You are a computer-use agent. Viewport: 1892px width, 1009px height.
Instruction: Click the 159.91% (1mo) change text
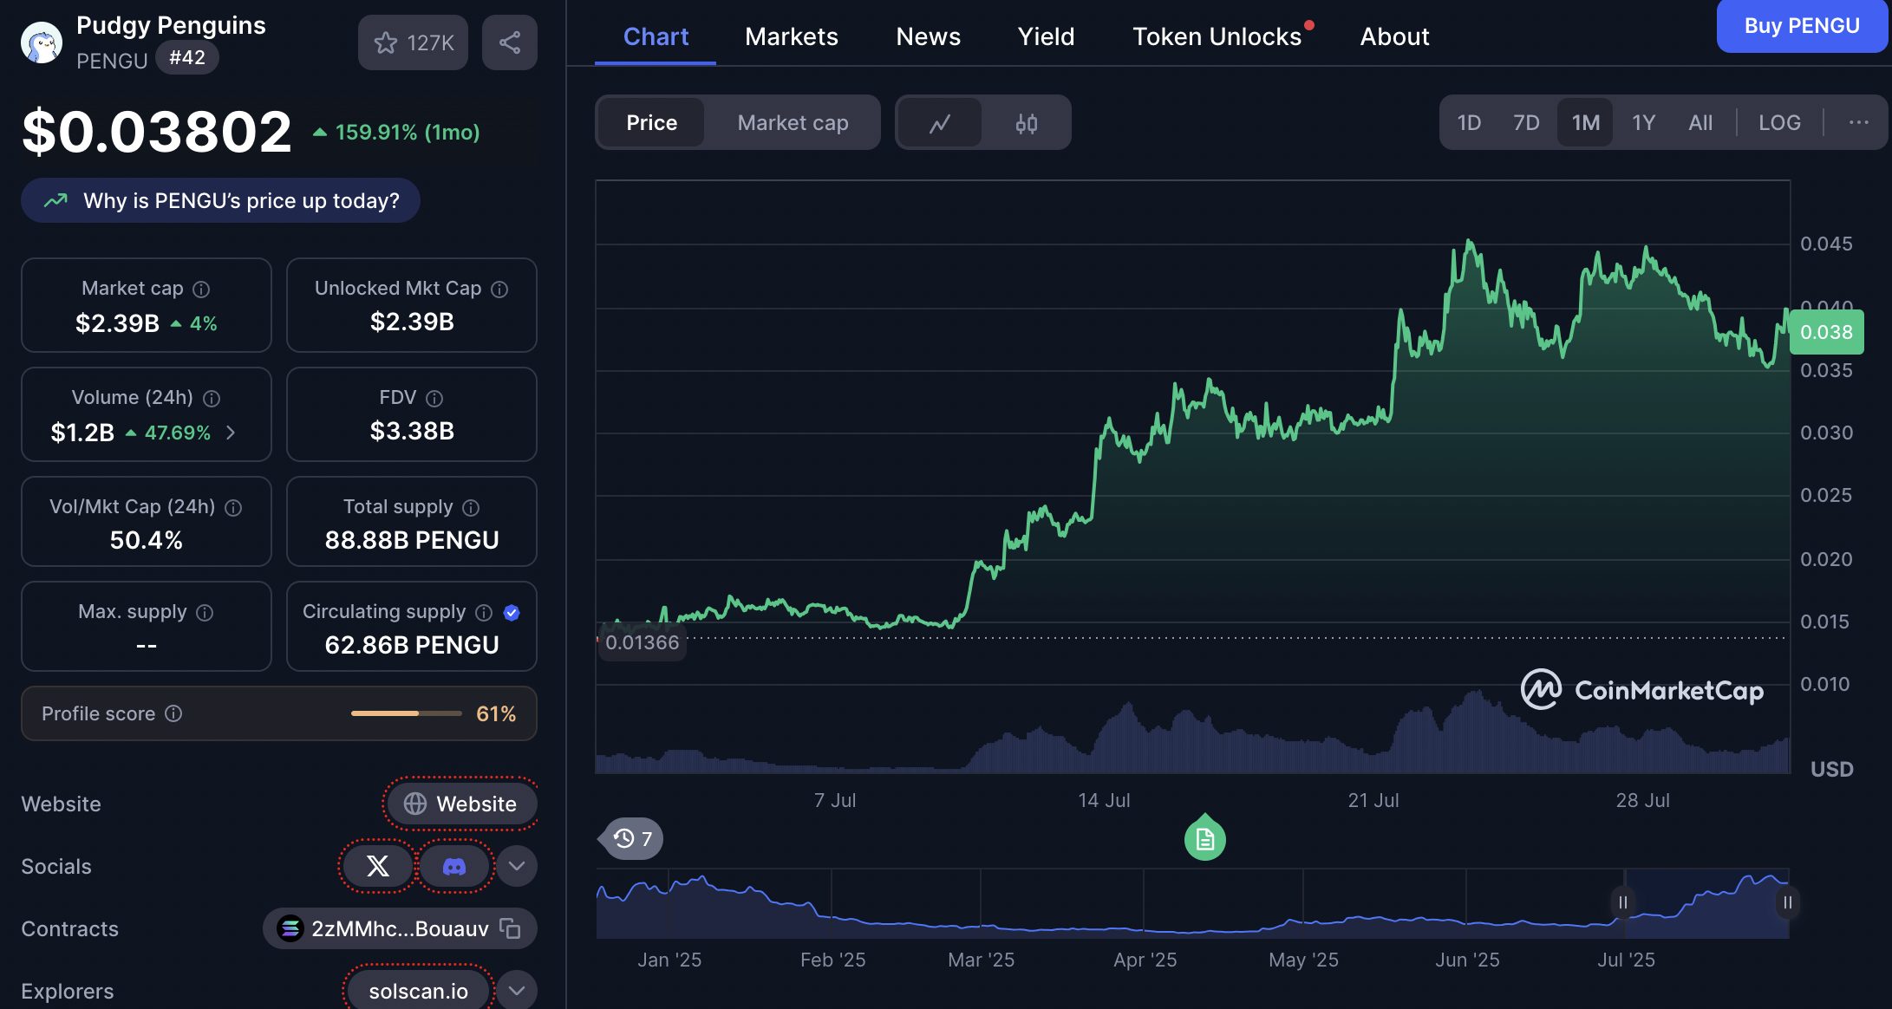coord(397,132)
